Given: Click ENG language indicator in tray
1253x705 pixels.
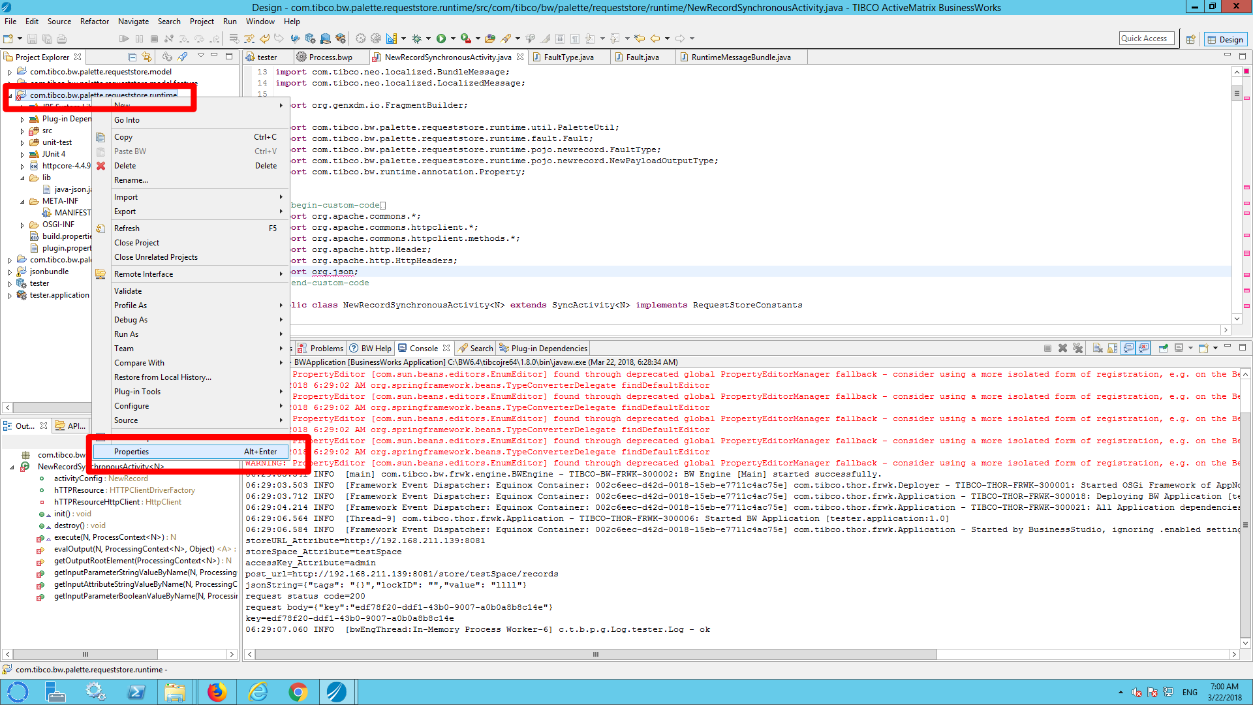Looking at the screenshot, I should coord(1190,692).
